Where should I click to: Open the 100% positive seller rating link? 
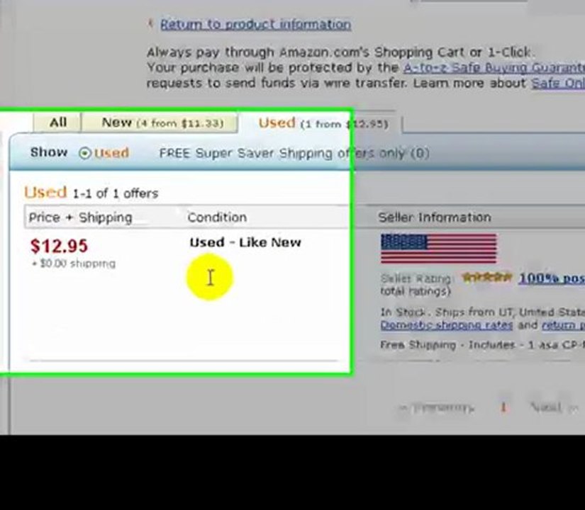(x=552, y=278)
